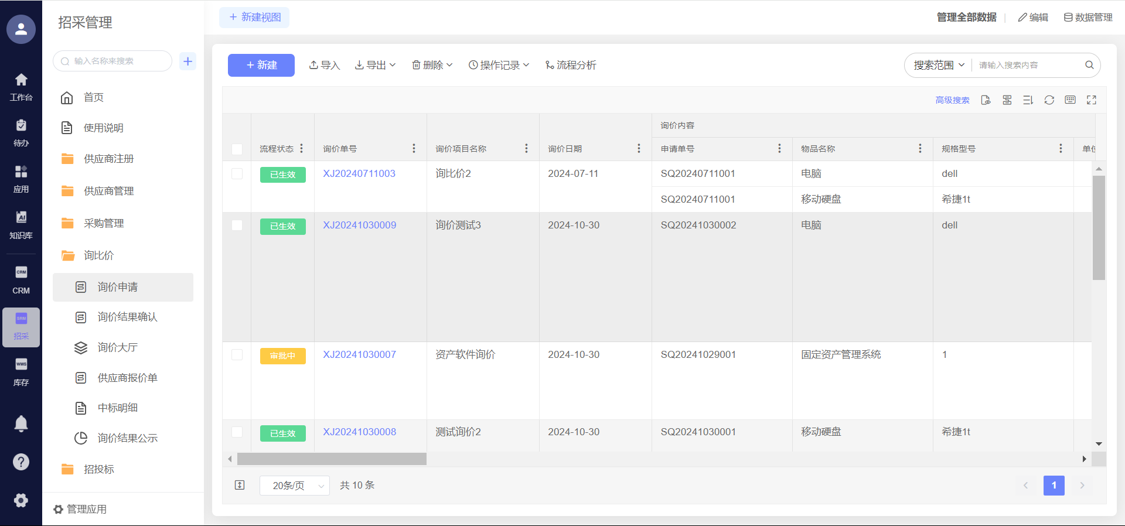Click the horizontal scrollbar under the table

click(332, 459)
